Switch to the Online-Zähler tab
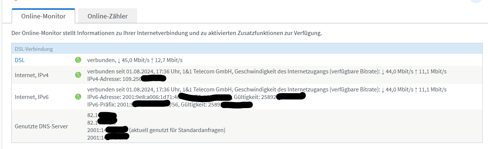 pyautogui.click(x=108, y=16)
